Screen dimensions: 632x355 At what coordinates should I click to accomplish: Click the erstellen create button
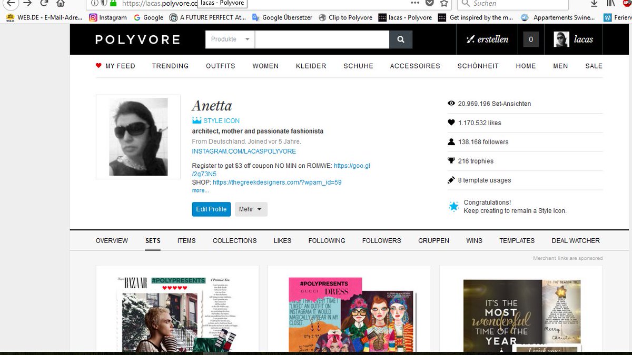point(487,39)
